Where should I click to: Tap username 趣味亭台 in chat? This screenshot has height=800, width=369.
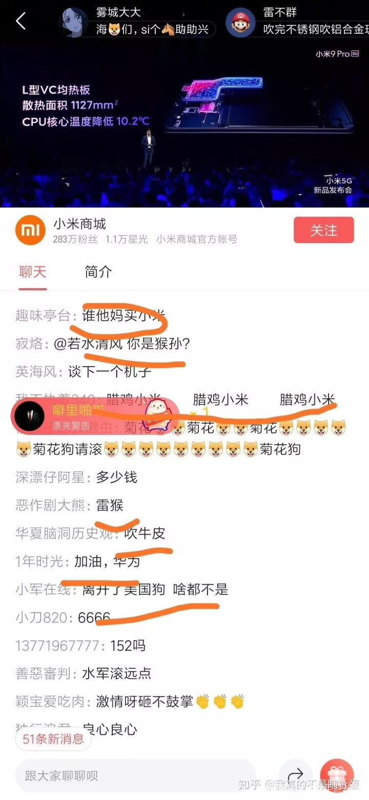coord(43,315)
